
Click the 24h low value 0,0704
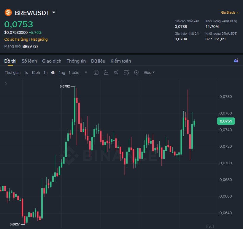(181, 39)
